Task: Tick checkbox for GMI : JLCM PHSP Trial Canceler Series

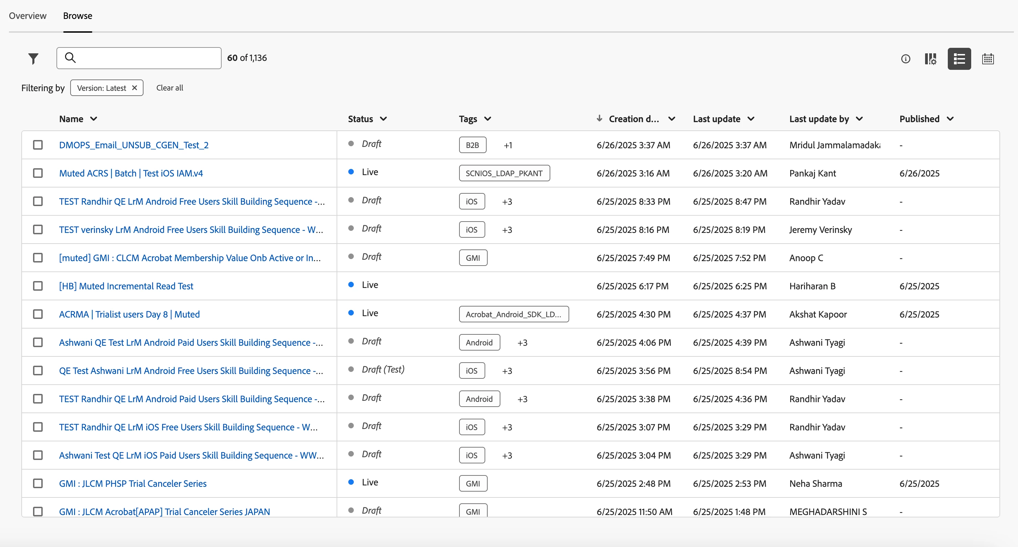Action: [38, 483]
